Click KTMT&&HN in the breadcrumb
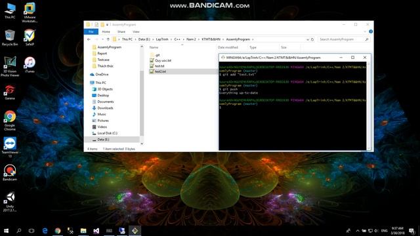This screenshot has height=236, width=420. pyautogui.click(x=211, y=39)
